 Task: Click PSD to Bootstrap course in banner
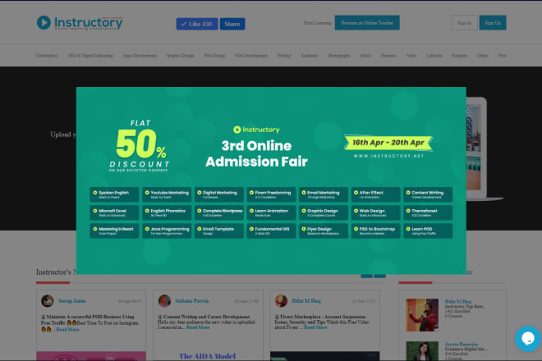[x=376, y=231]
